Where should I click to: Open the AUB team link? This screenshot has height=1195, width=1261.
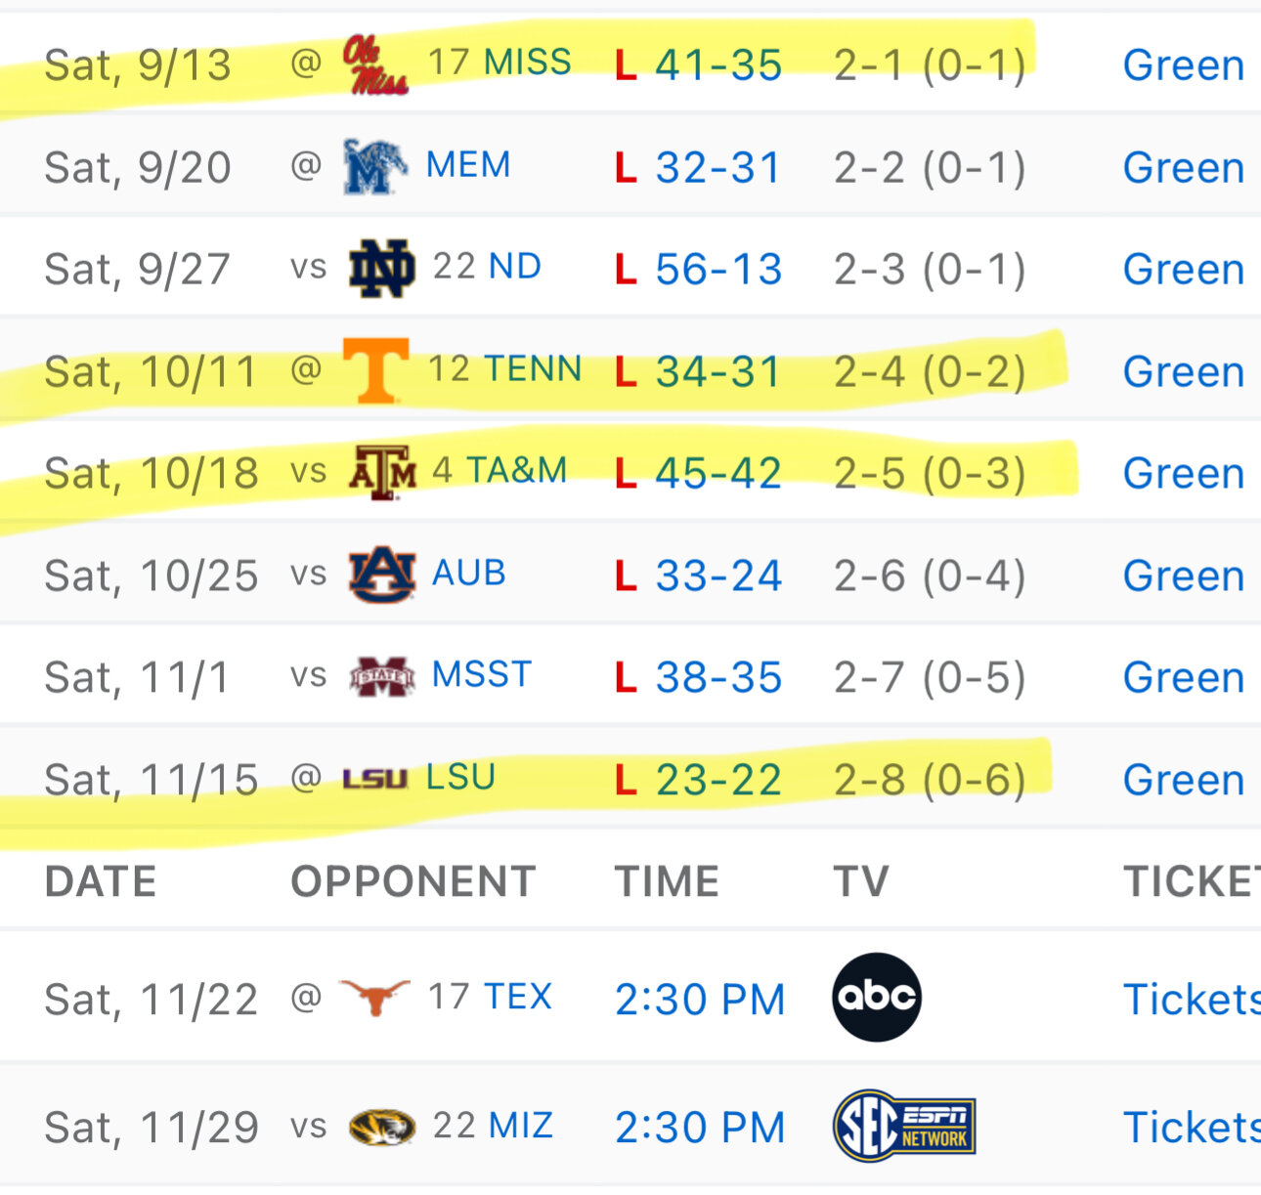(x=469, y=574)
